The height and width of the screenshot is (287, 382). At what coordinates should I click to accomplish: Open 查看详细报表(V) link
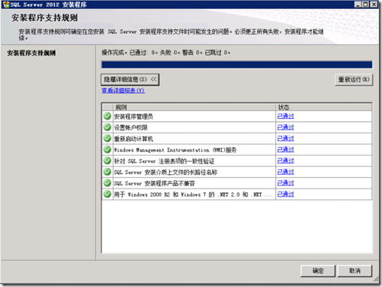(123, 90)
